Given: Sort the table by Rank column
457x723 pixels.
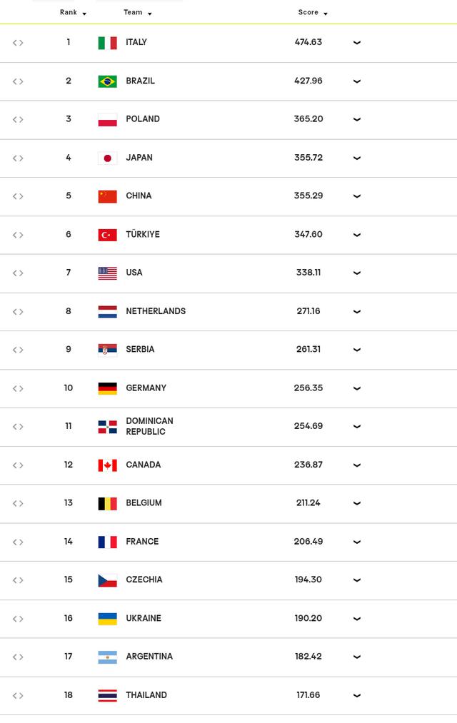Looking at the screenshot, I should point(73,12).
